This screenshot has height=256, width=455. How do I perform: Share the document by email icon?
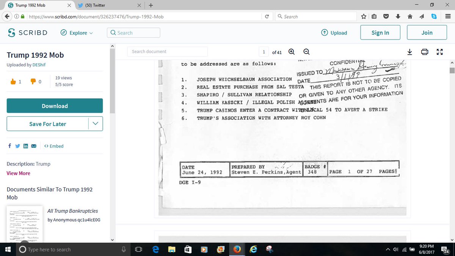(34, 146)
